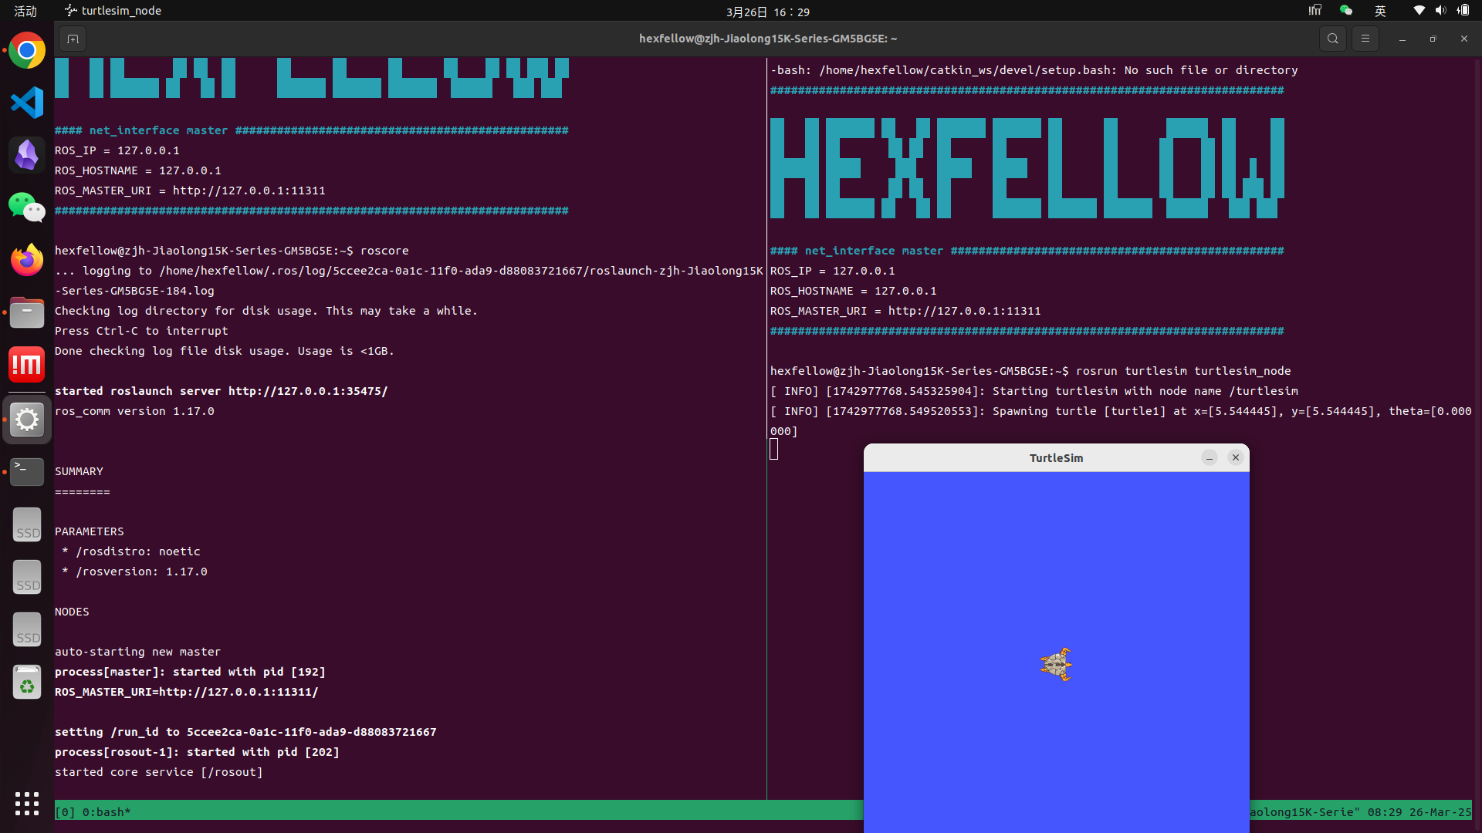Open the terminal hamburger menu
This screenshot has height=833, width=1482.
[1365, 39]
